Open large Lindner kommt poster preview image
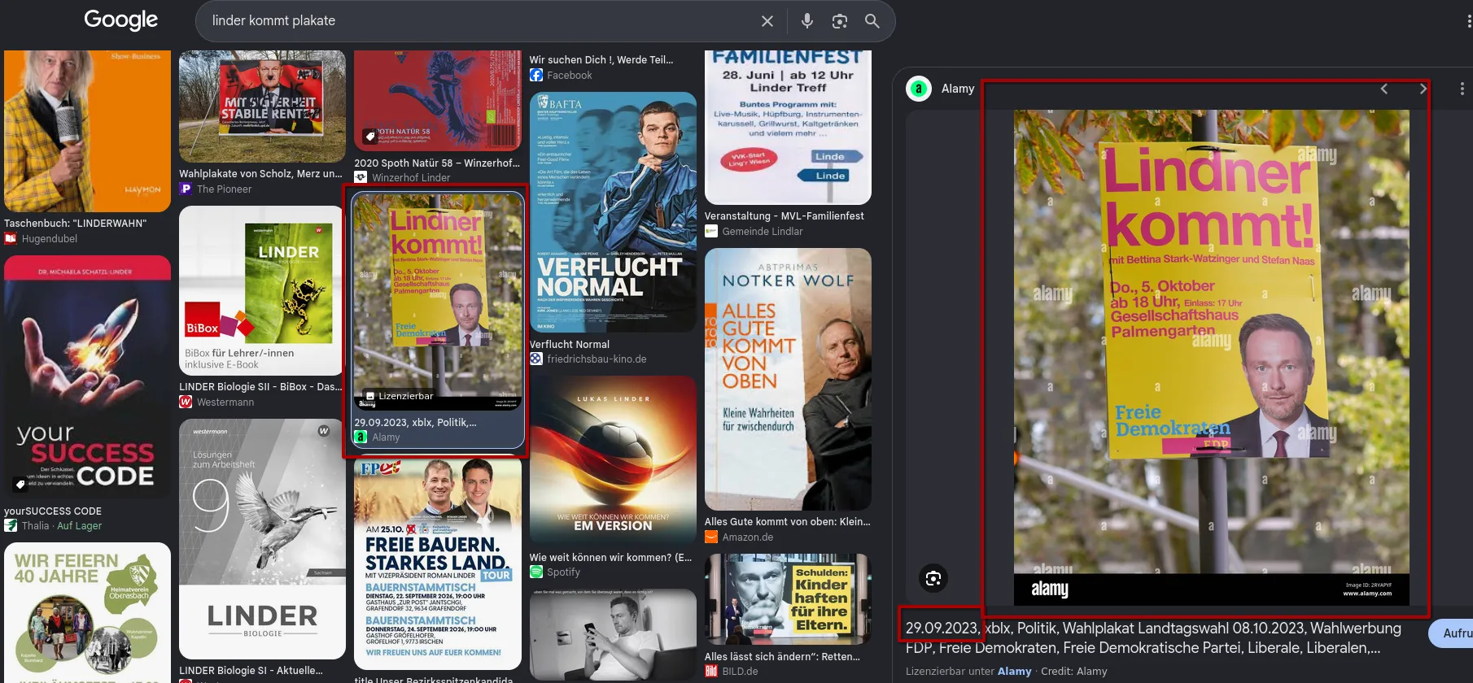The height and width of the screenshot is (683, 1473). point(1211,358)
